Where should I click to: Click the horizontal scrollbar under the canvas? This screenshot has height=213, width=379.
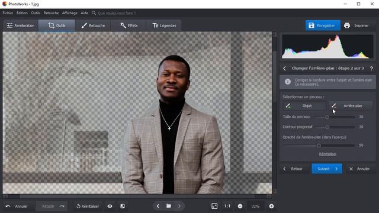click(x=138, y=196)
